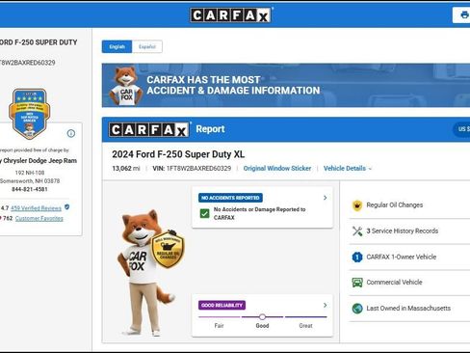Switch language to English
Screen dimensions: 470x353
[117, 46]
